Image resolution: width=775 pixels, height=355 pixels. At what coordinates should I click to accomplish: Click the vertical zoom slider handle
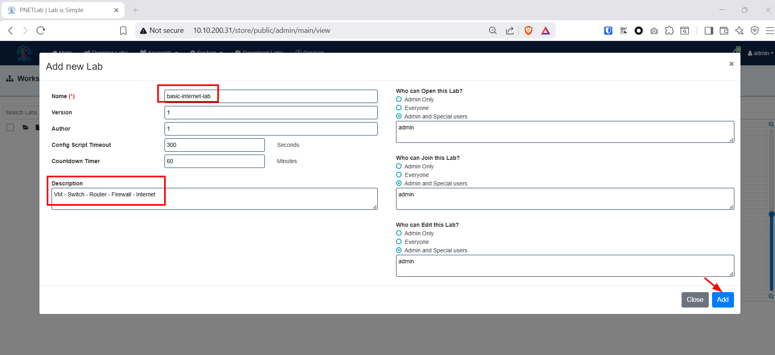click(771, 214)
